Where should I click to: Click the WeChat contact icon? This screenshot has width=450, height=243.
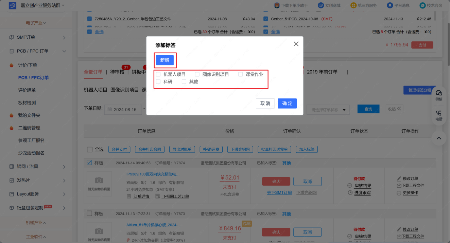439,93
